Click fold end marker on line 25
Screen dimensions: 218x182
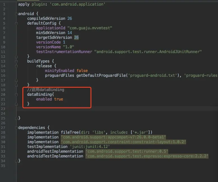[x=16, y=118]
